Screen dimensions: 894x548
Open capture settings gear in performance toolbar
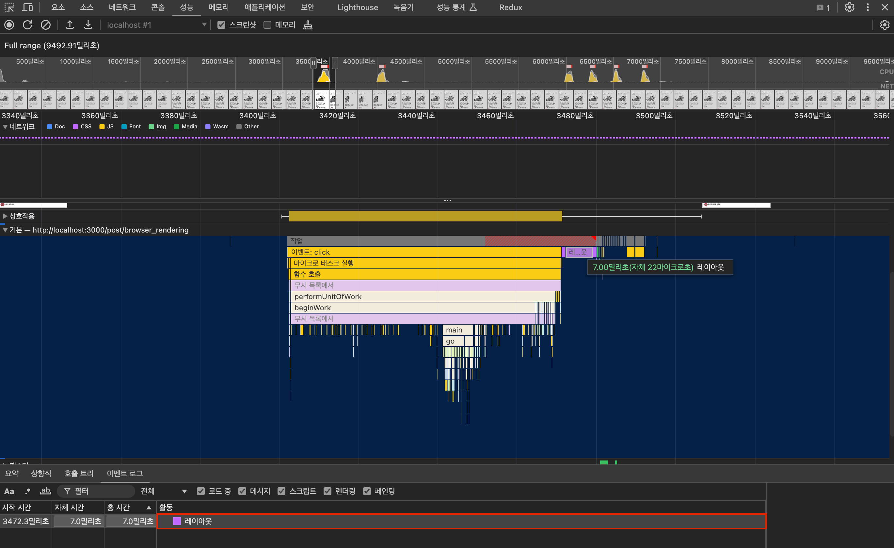coord(885,25)
